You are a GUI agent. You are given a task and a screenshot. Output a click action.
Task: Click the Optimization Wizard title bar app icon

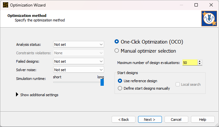click(x=6, y=5)
